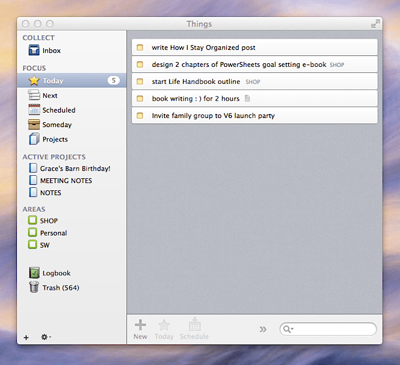Click the Today count badge 5
Viewport: 400px width, 365px height.
tap(114, 81)
